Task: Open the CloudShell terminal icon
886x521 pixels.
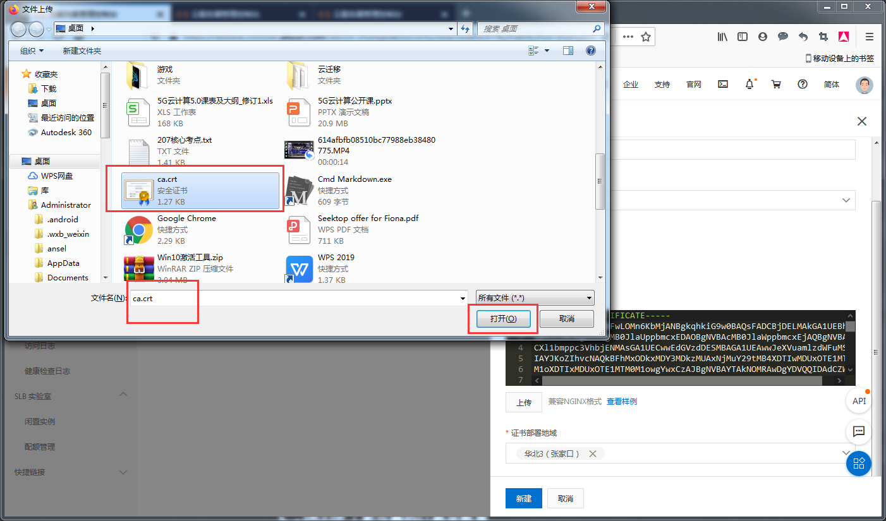Action: pos(722,83)
